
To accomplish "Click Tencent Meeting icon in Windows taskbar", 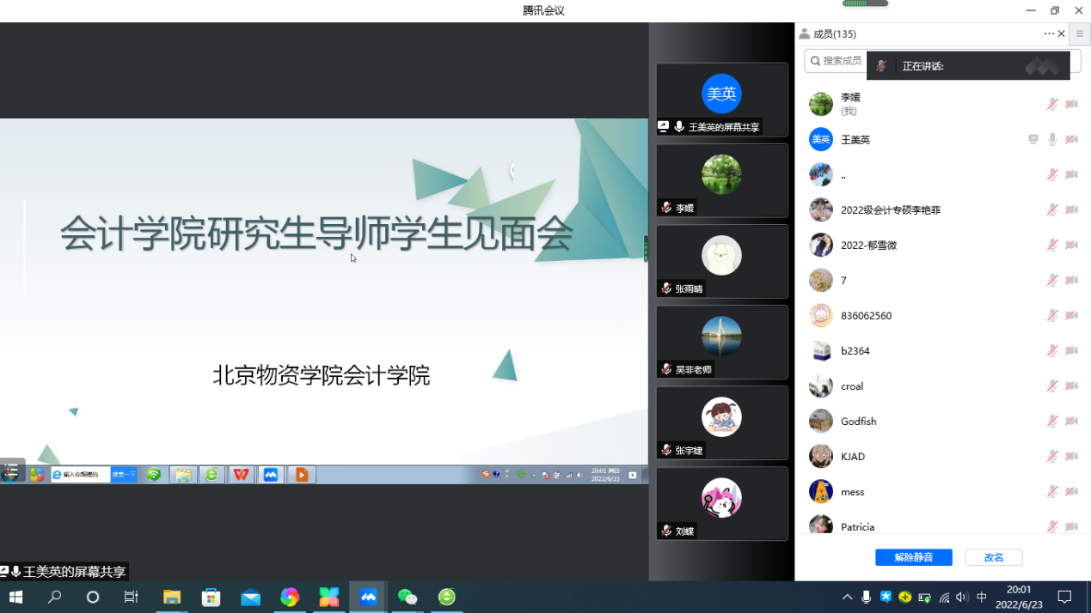I will (368, 597).
